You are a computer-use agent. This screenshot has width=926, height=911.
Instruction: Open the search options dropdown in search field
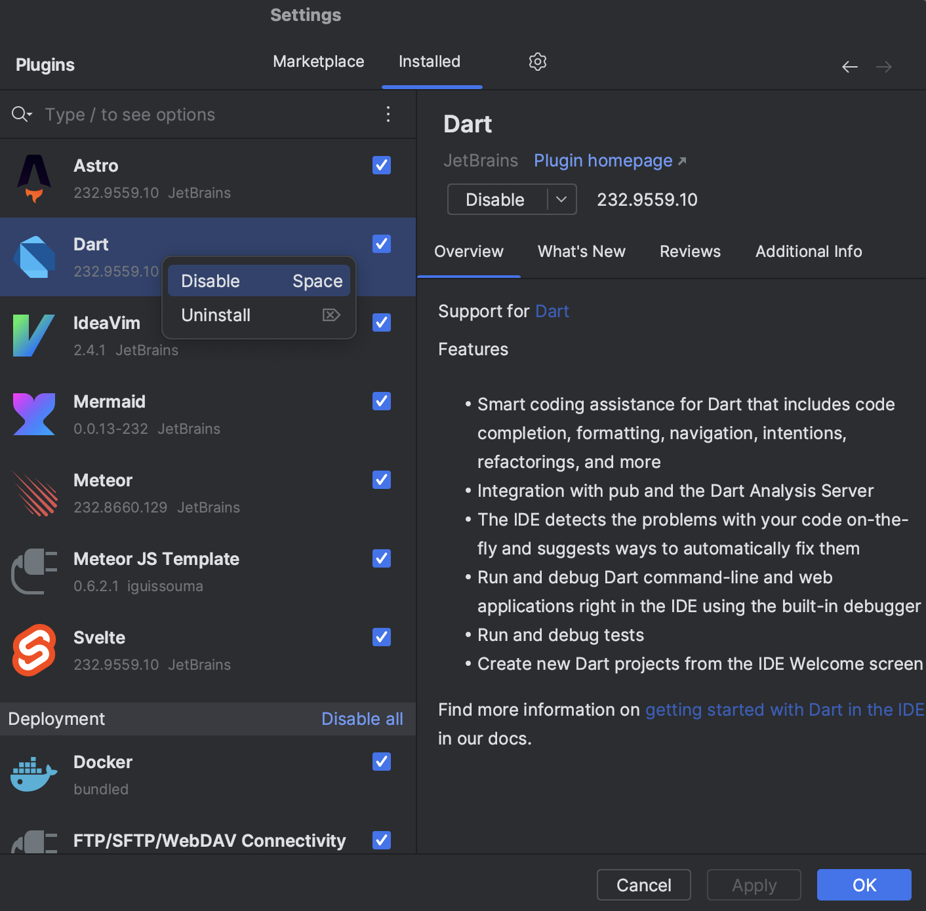[22, 114]
